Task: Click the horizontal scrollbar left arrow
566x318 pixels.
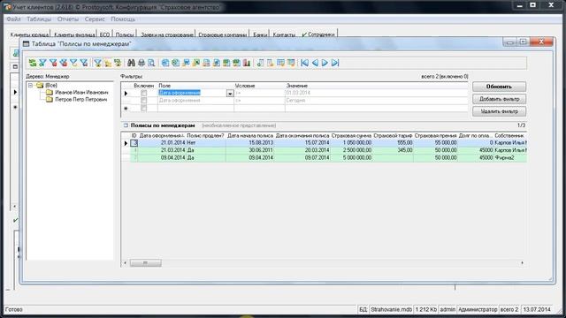Action: [126, 263]
